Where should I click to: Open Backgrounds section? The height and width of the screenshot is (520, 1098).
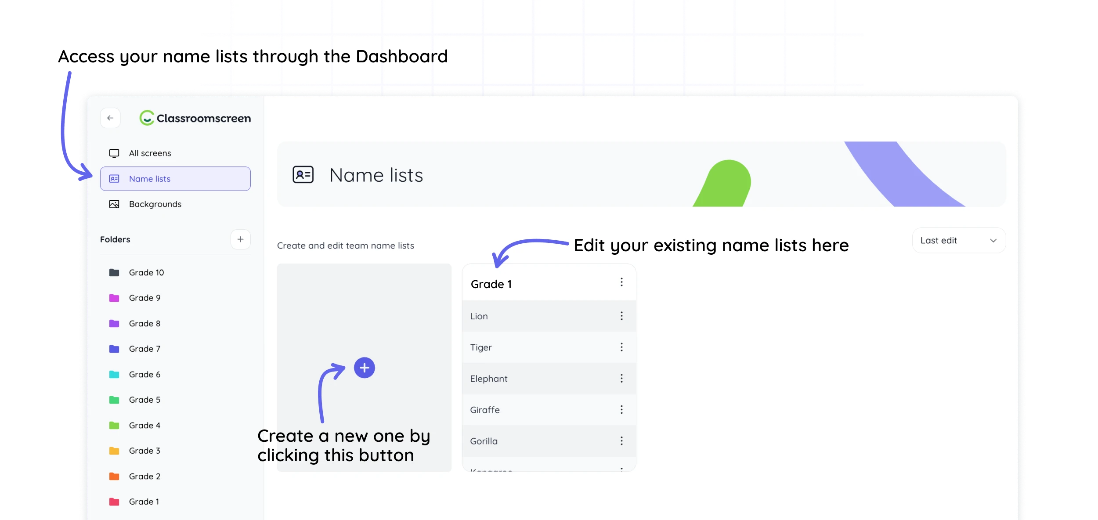[155, 204]
